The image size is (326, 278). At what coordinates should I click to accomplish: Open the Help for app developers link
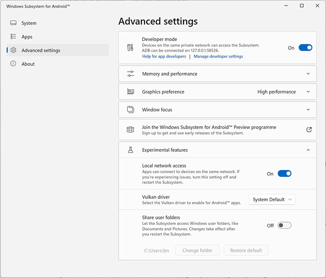pos(164,56)
